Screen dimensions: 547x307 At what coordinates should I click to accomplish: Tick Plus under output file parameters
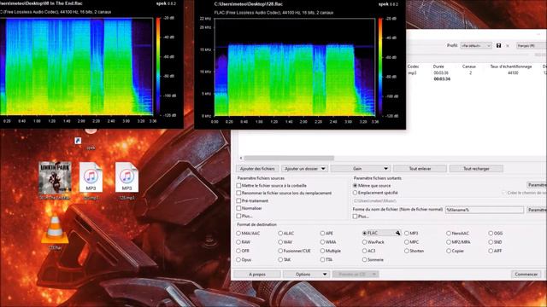coord(355,216)
